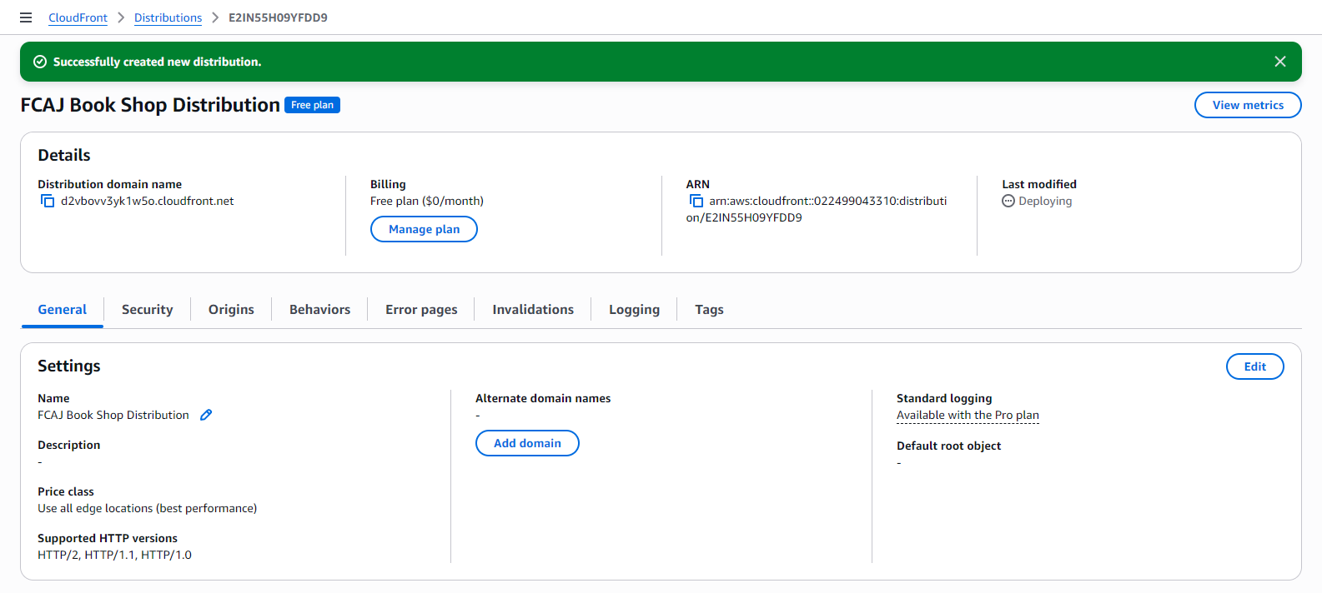Click the success checkmark icon in banner
Image resolution: width=1322 pixels, height=593 pixels.
[39, 62]
